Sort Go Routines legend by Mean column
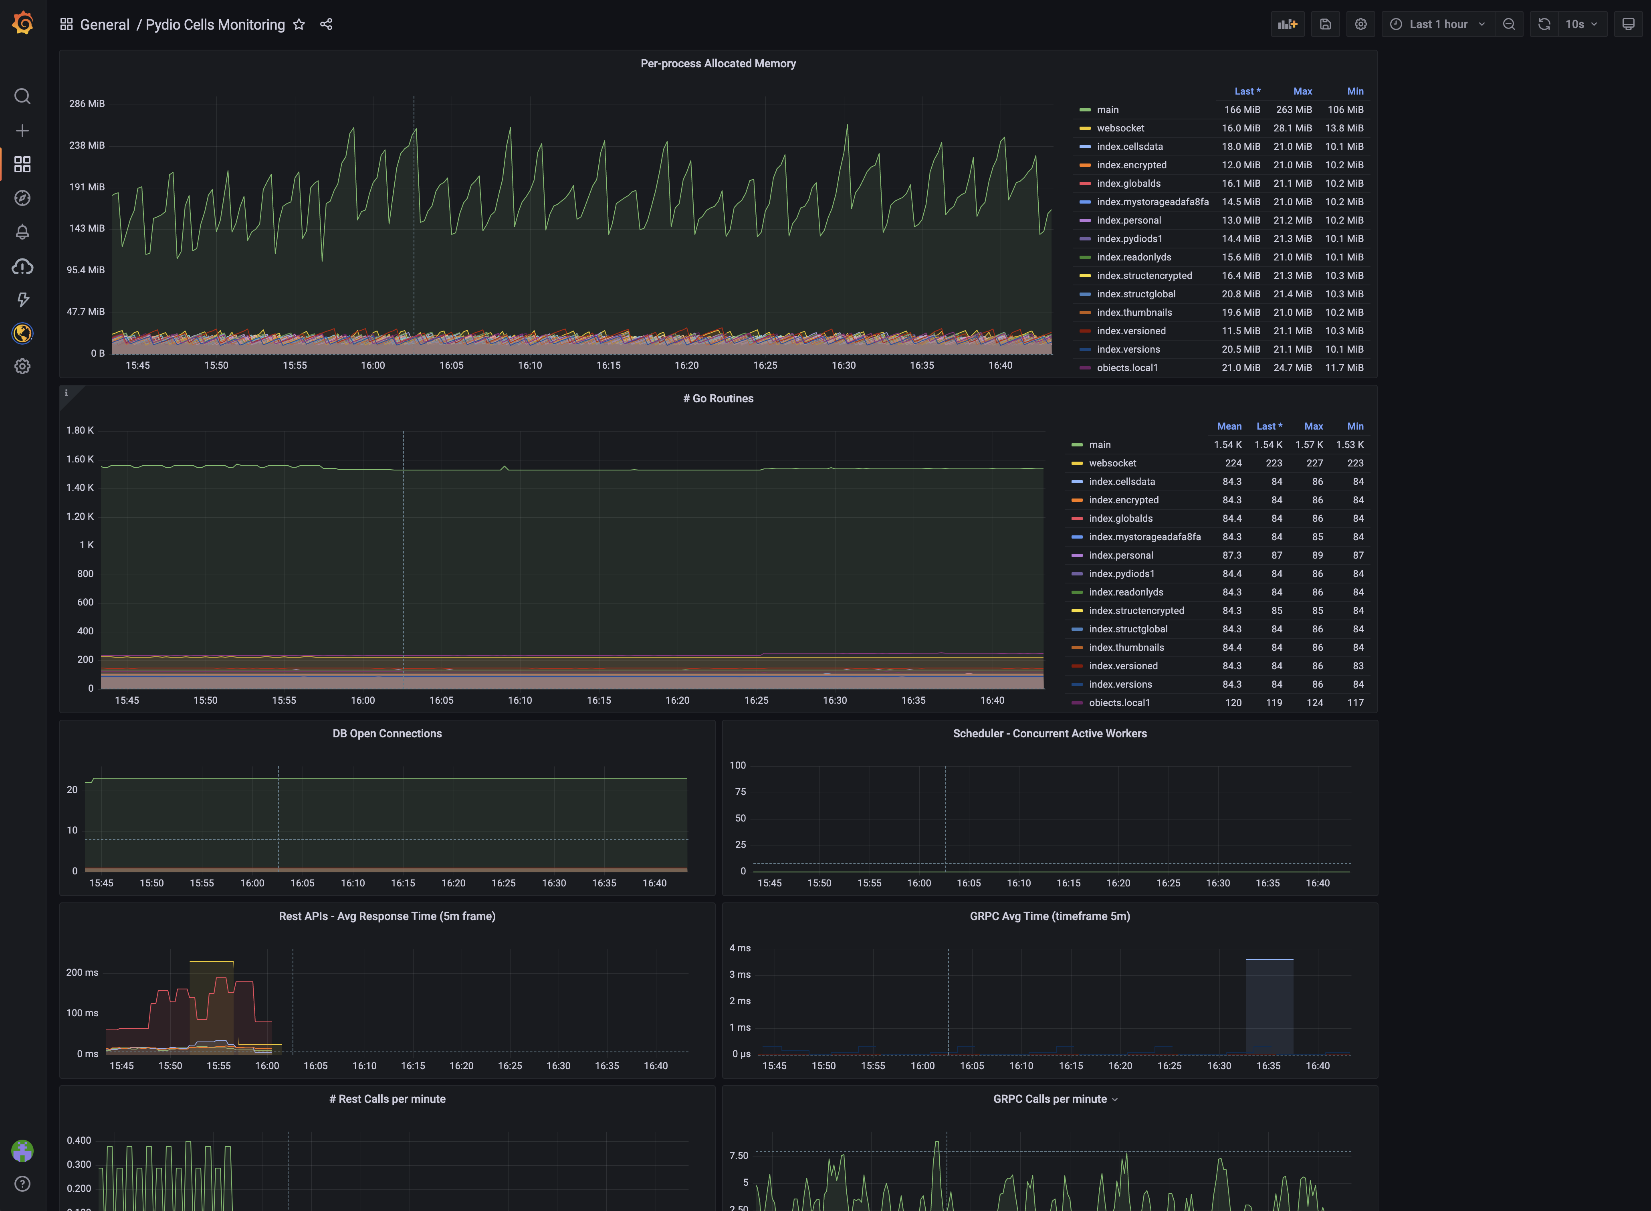Viewport: 1651px width, 1211px height. 1229,427
